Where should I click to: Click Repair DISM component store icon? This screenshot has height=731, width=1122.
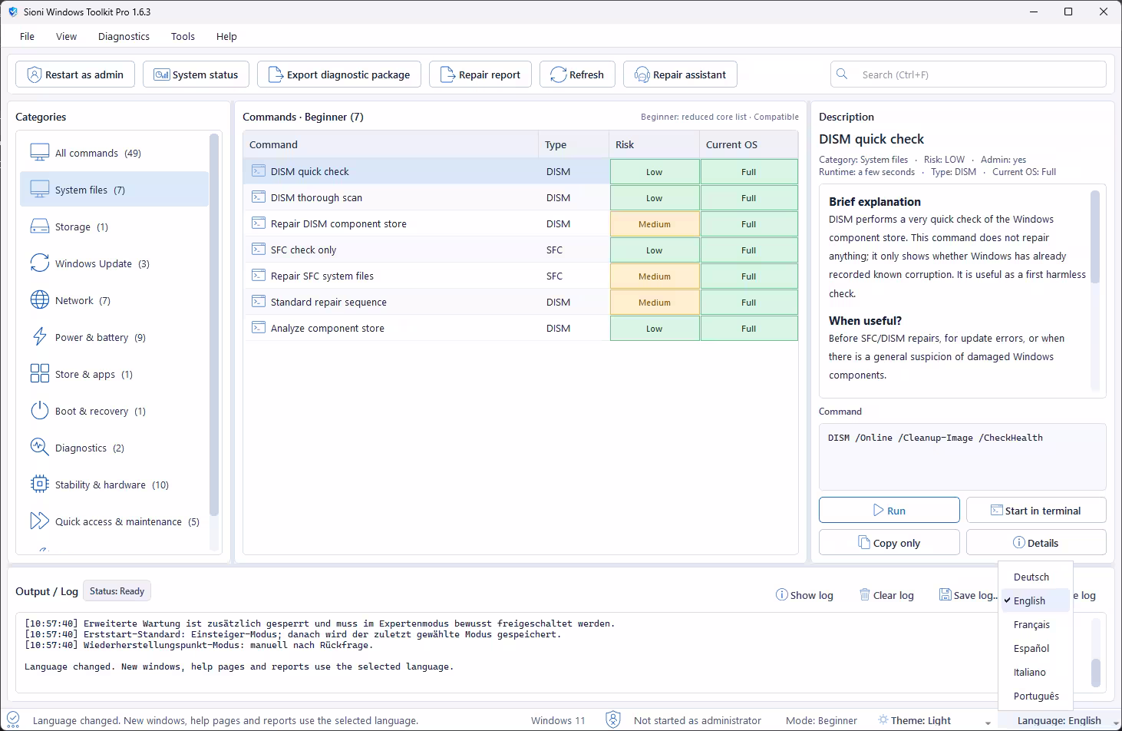click(x=259, y=223)
